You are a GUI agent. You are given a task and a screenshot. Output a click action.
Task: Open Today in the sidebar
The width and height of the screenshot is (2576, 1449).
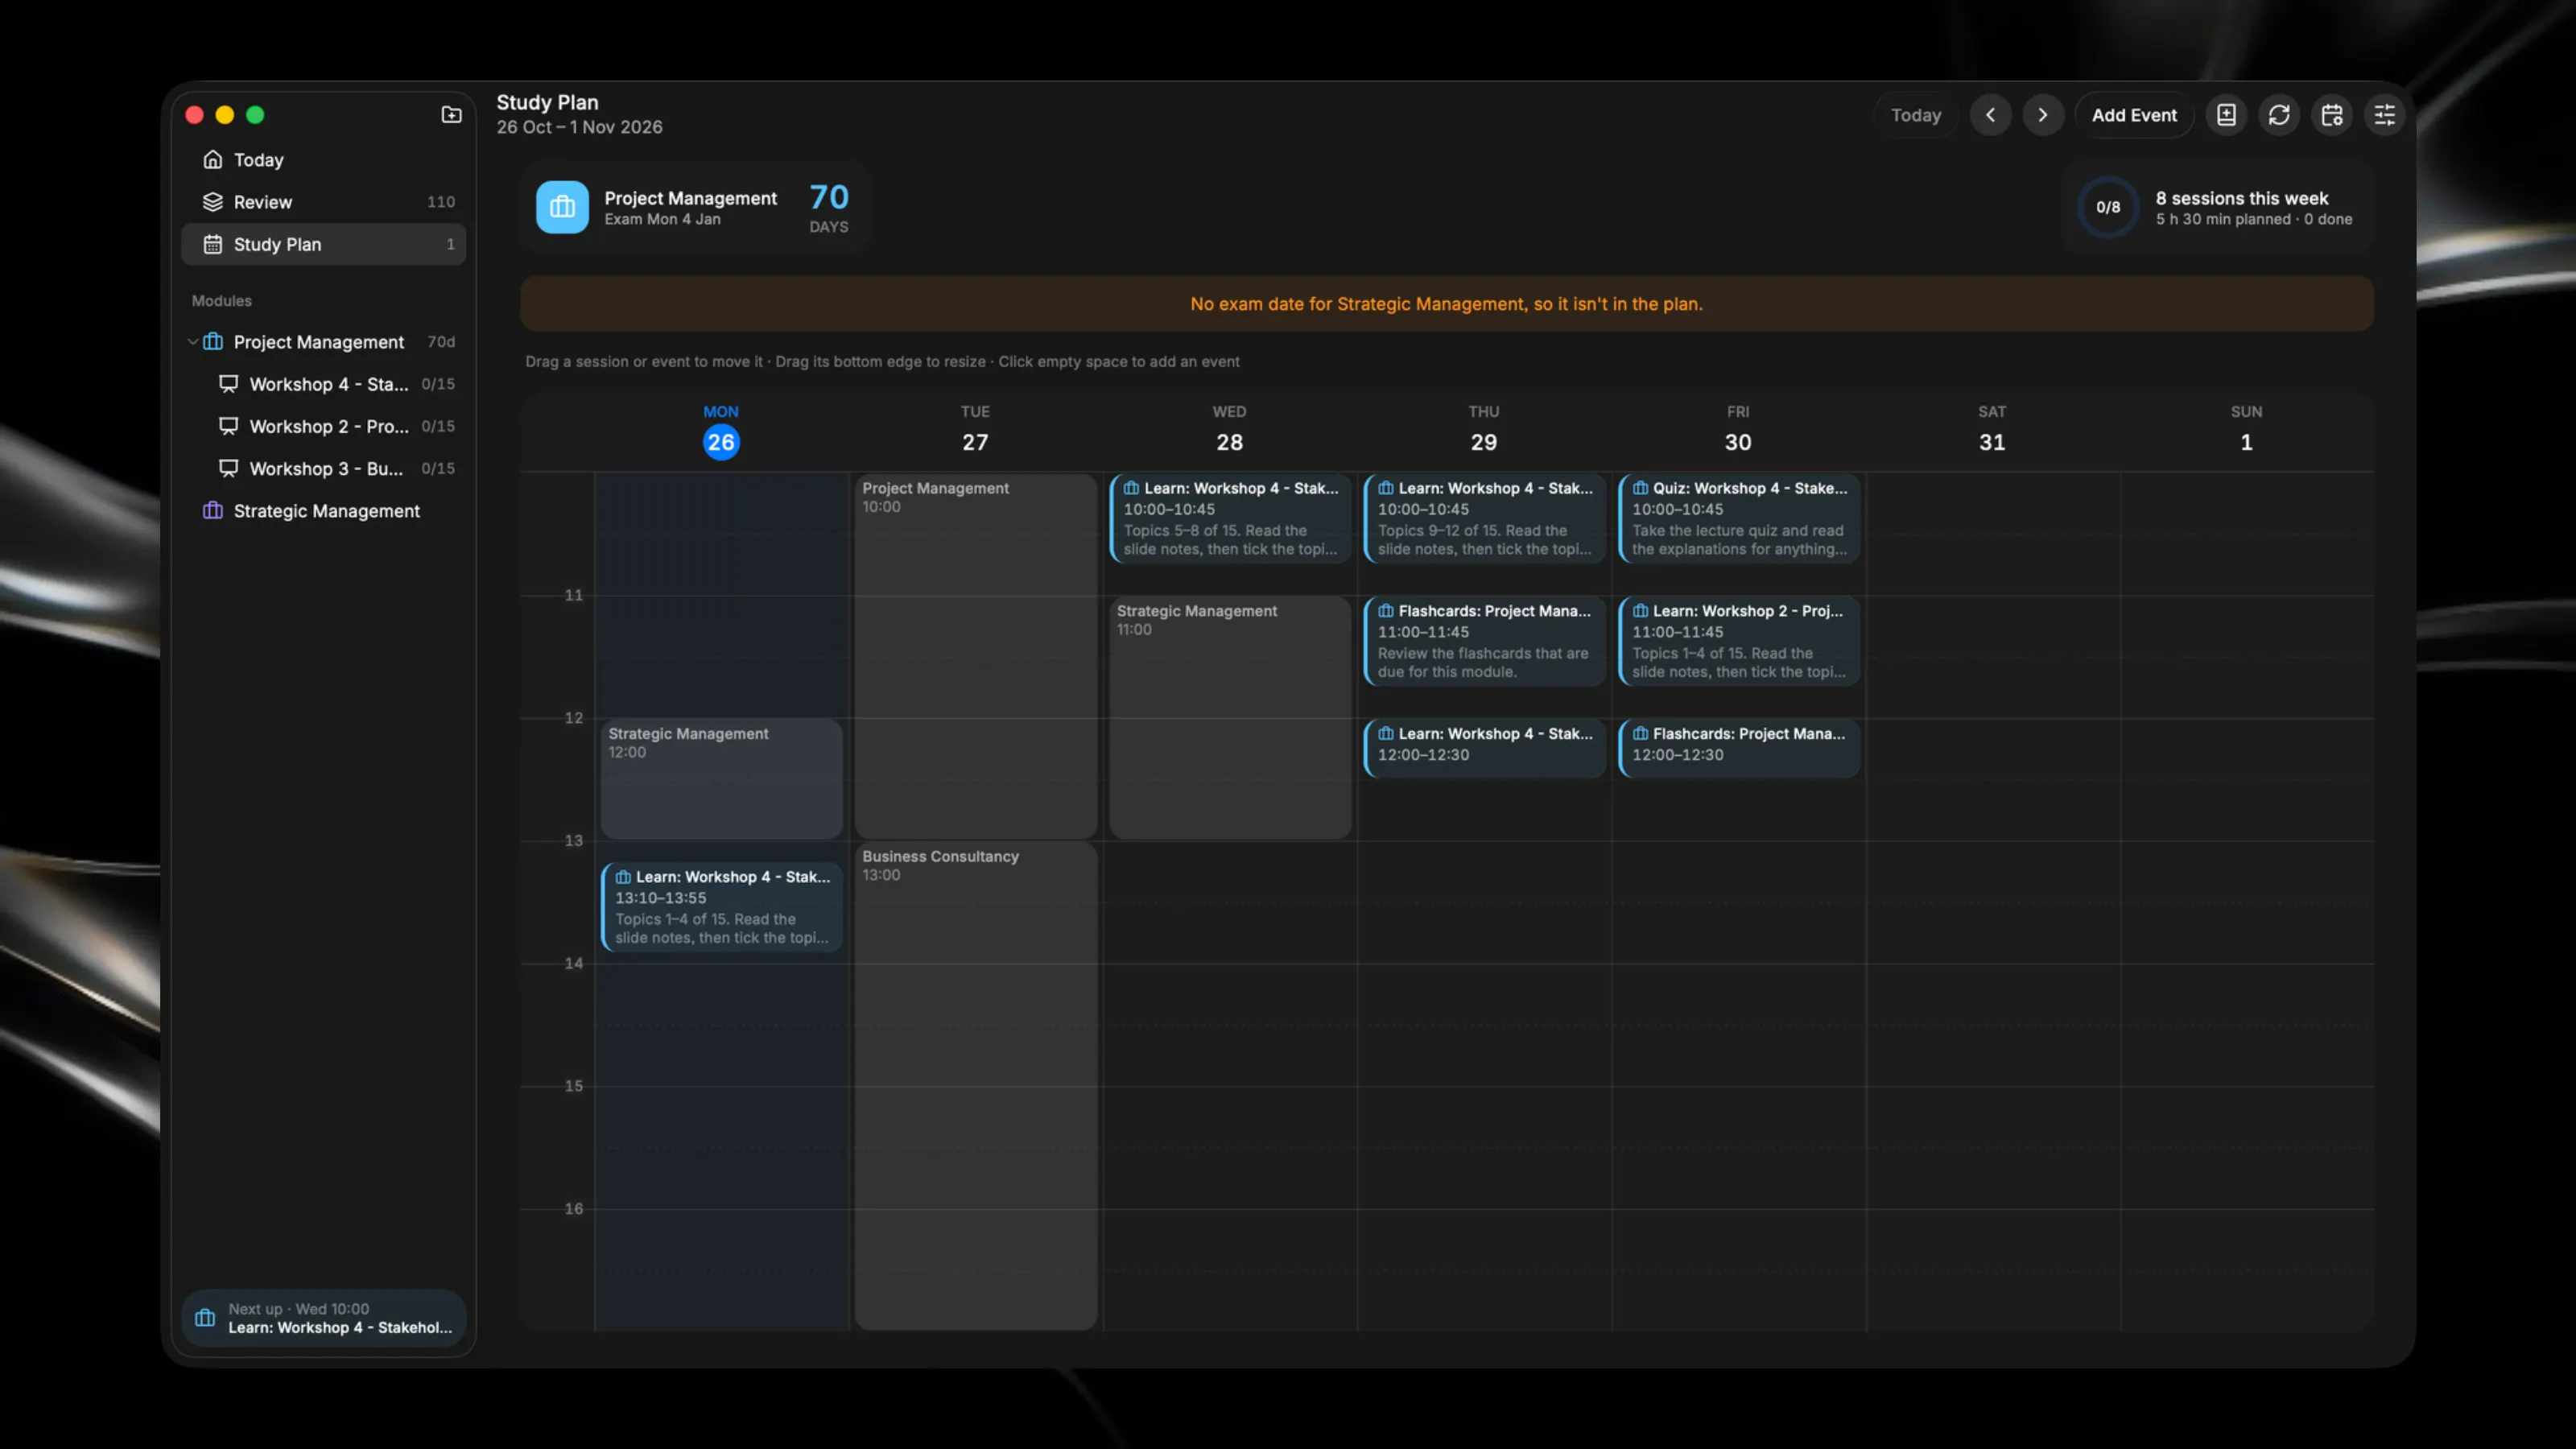coord(323,160)
